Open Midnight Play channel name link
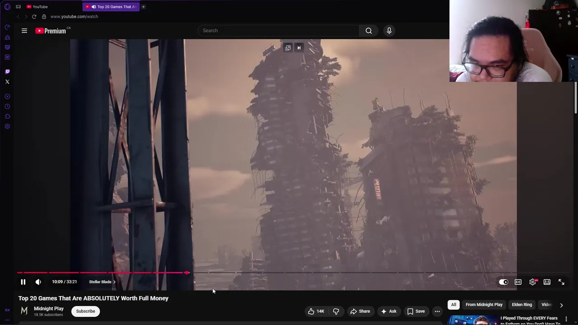 click(49, 309)
